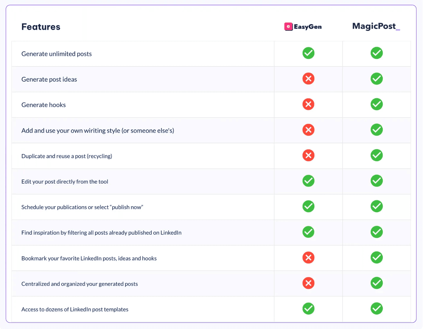Click EasyGen check for Schedule your publications row
Screen dimensions: 423x329
[308, 207]
